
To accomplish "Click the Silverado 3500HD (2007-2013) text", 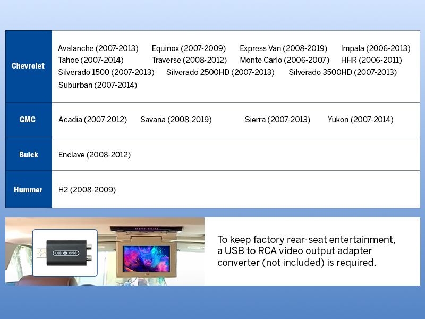I will click(343, 72).
